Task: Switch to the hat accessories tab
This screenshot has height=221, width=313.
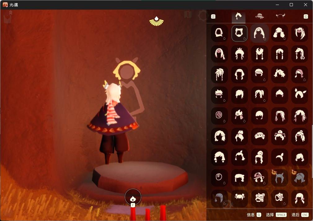Action: (259, 16)
